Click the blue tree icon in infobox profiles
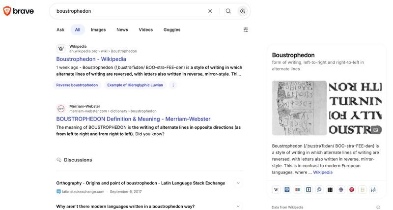393x210 pixels. pyautogui.click(x=287, y=190)
